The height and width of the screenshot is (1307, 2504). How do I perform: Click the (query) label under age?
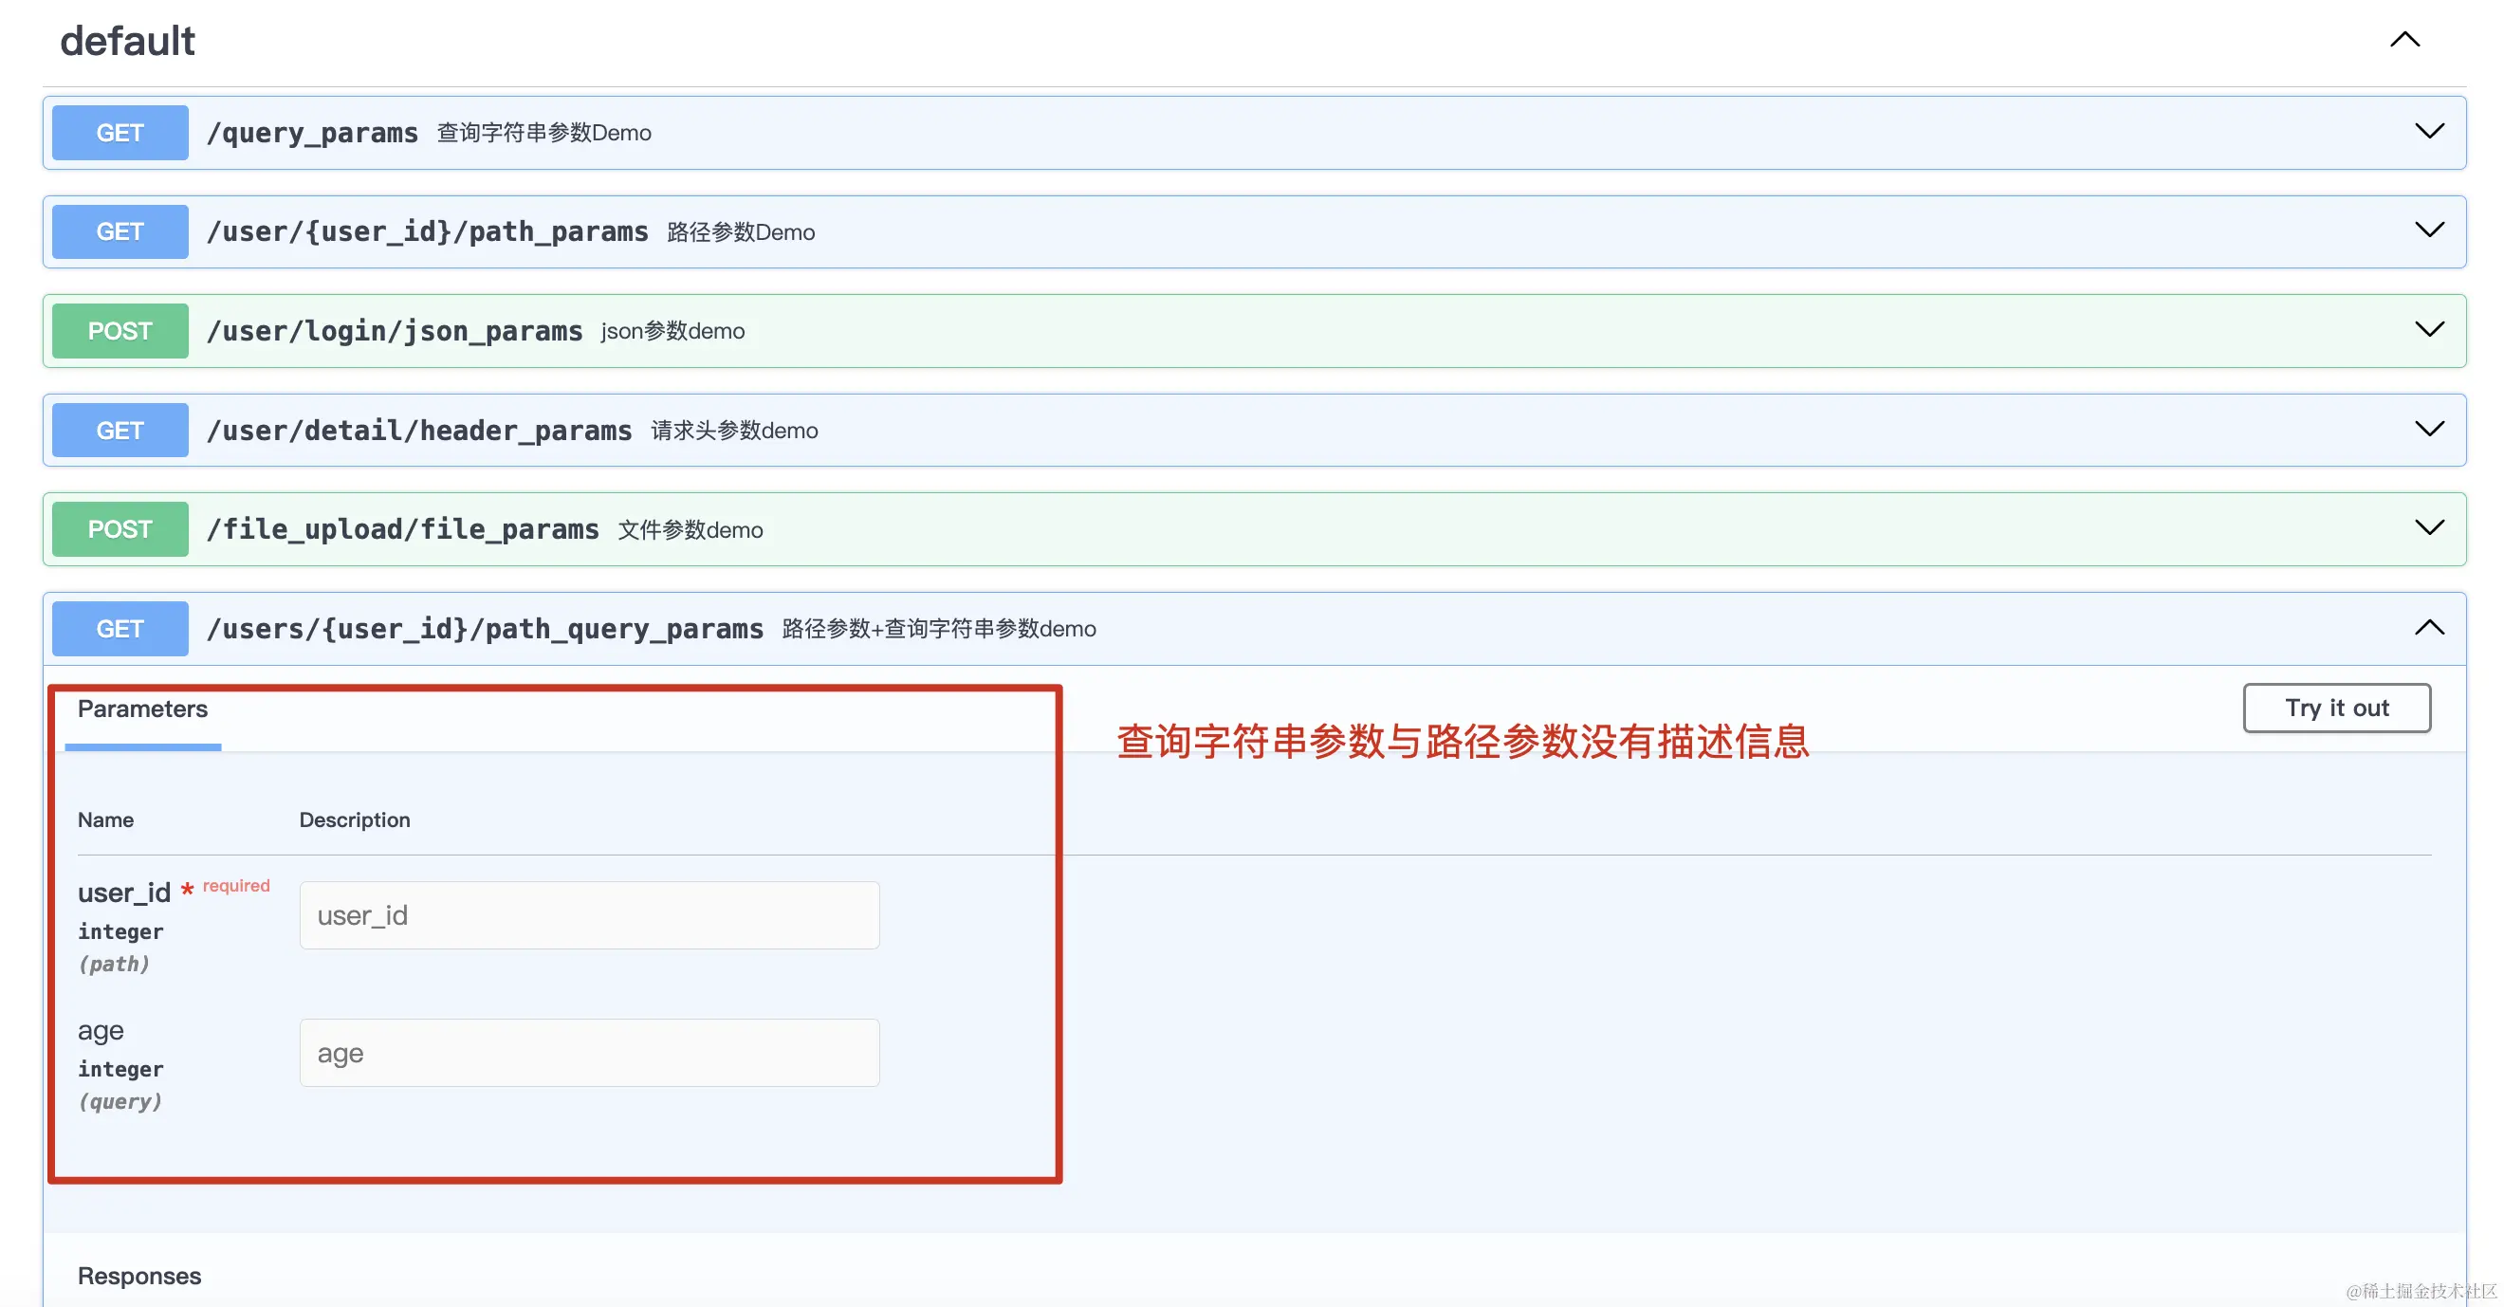(x=120, y=1102)
